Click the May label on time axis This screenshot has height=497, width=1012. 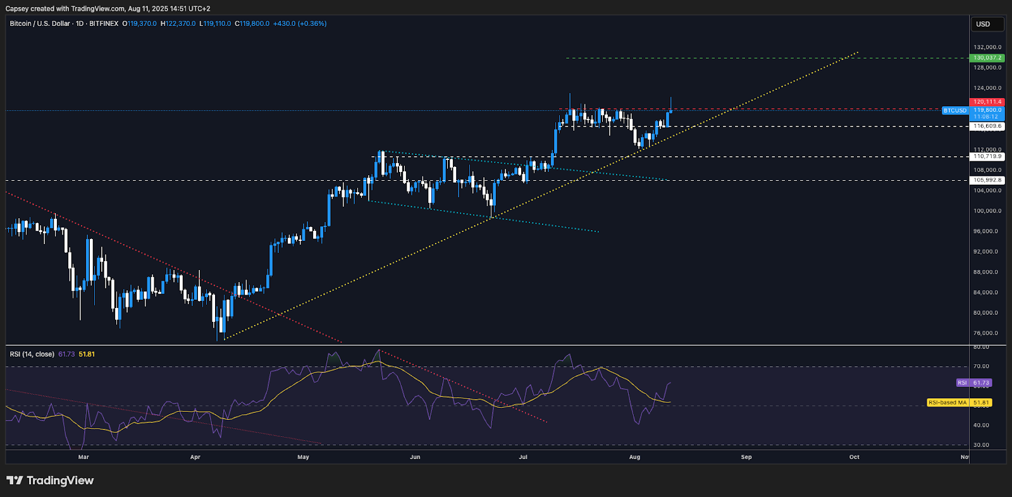pos(303,457)
